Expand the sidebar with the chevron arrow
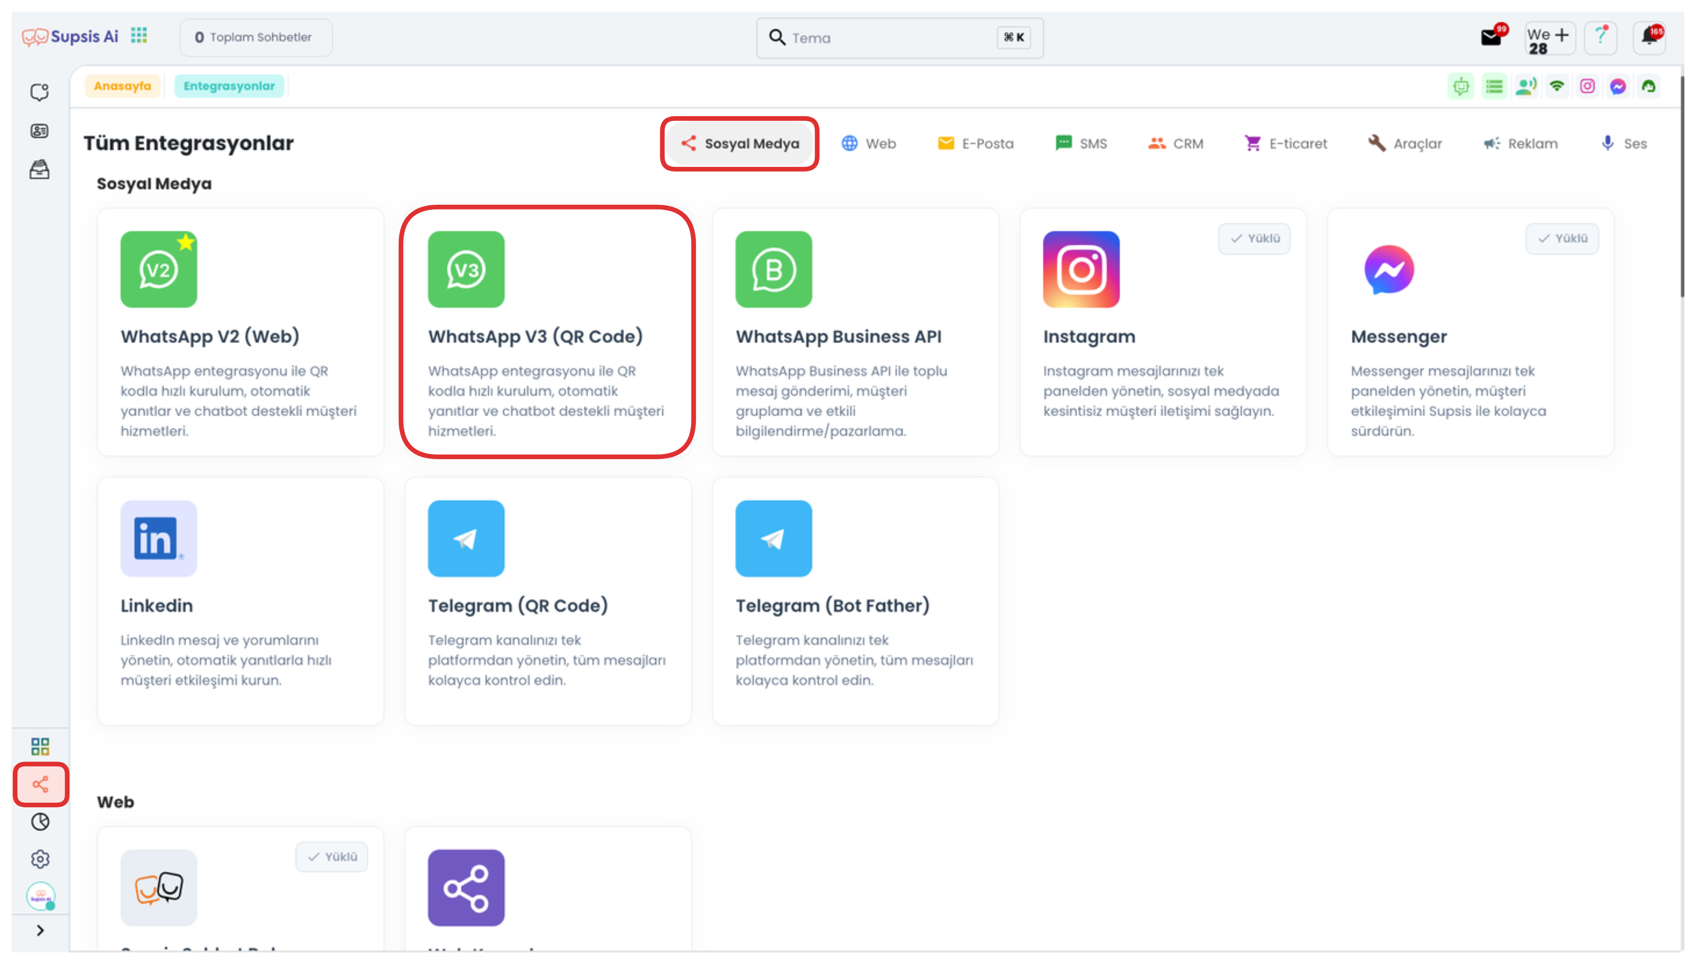Image resolution: width=1696 pixels, height=964 pixels. tap(40, 930)
